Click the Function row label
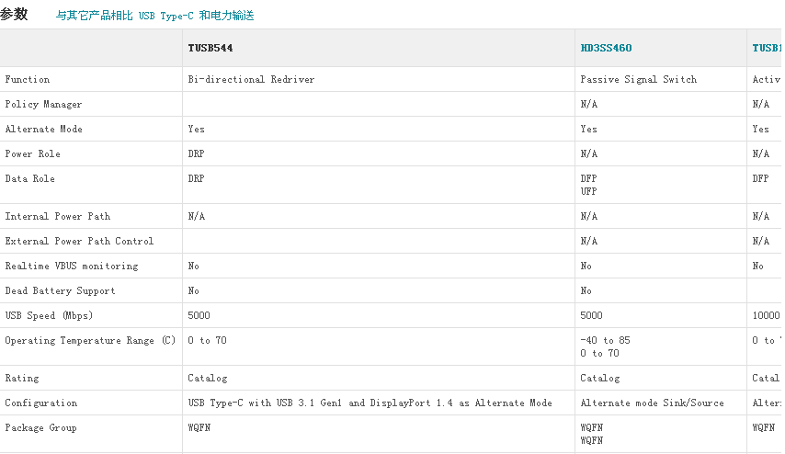The height and width of the screenshot is (454, 785). 28,80
